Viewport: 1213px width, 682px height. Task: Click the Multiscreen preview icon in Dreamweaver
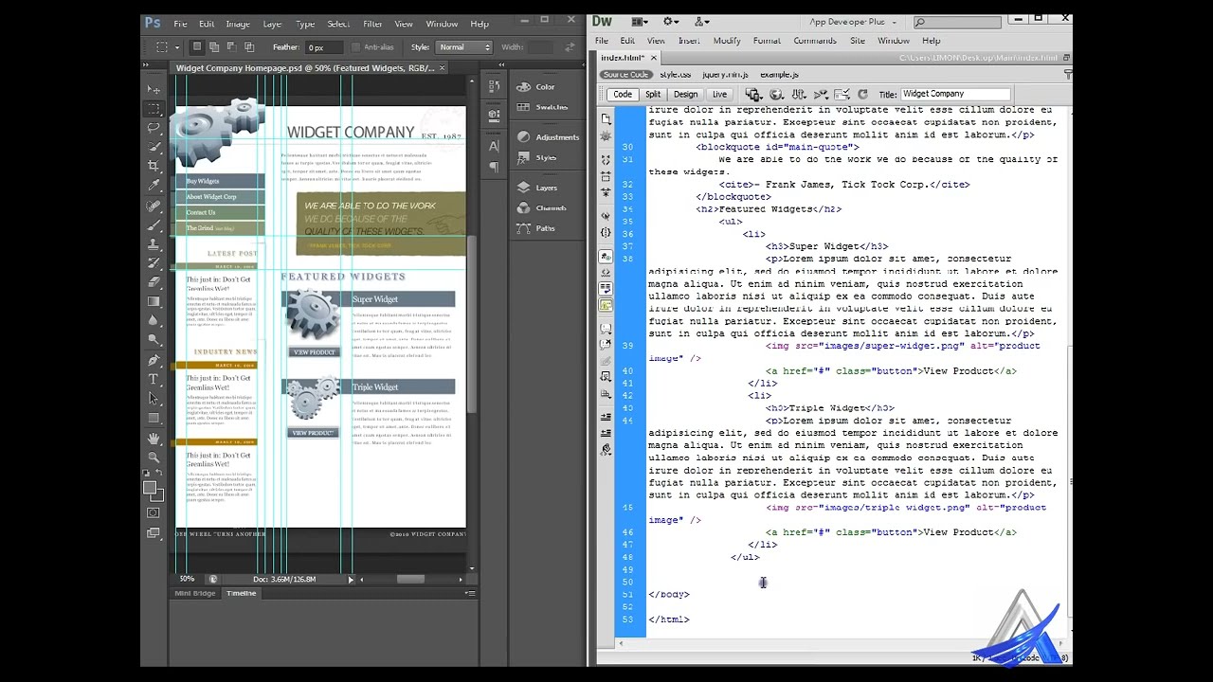(x=753, y=95)
